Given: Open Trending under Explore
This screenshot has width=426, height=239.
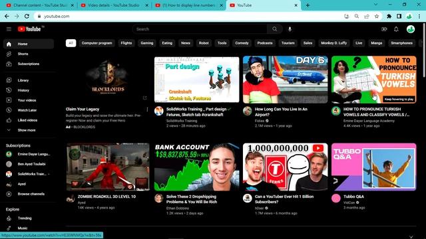Looking at the screenshot, I should coord(29,218).
